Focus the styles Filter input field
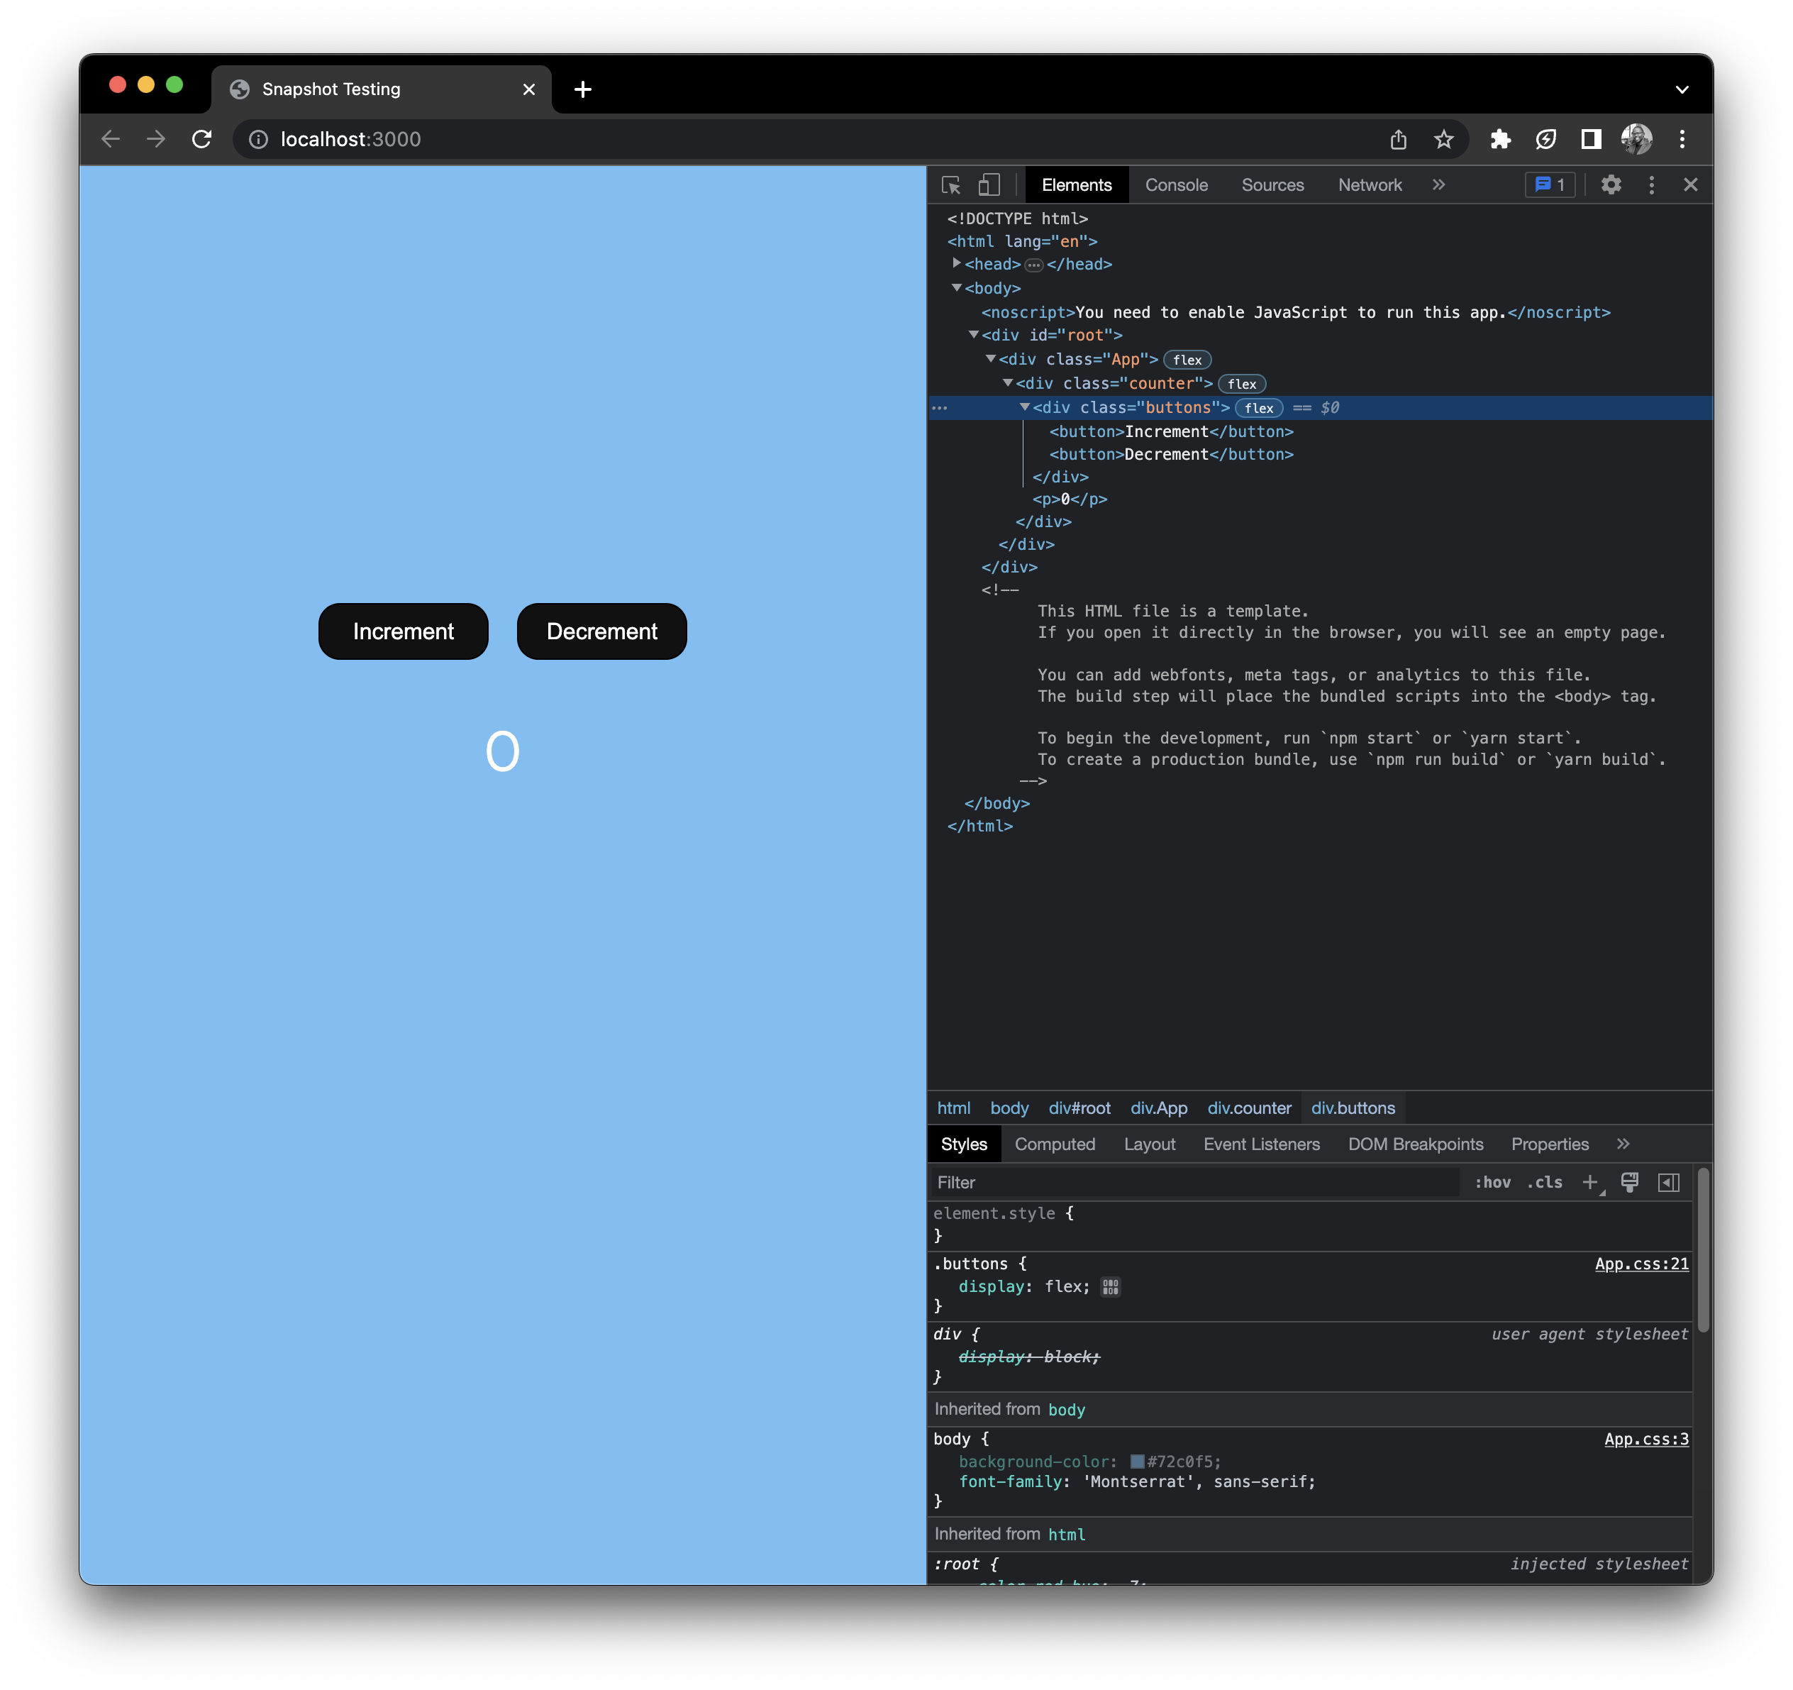Viewport: 1793px width, 1690px height. (1191, 1182)
